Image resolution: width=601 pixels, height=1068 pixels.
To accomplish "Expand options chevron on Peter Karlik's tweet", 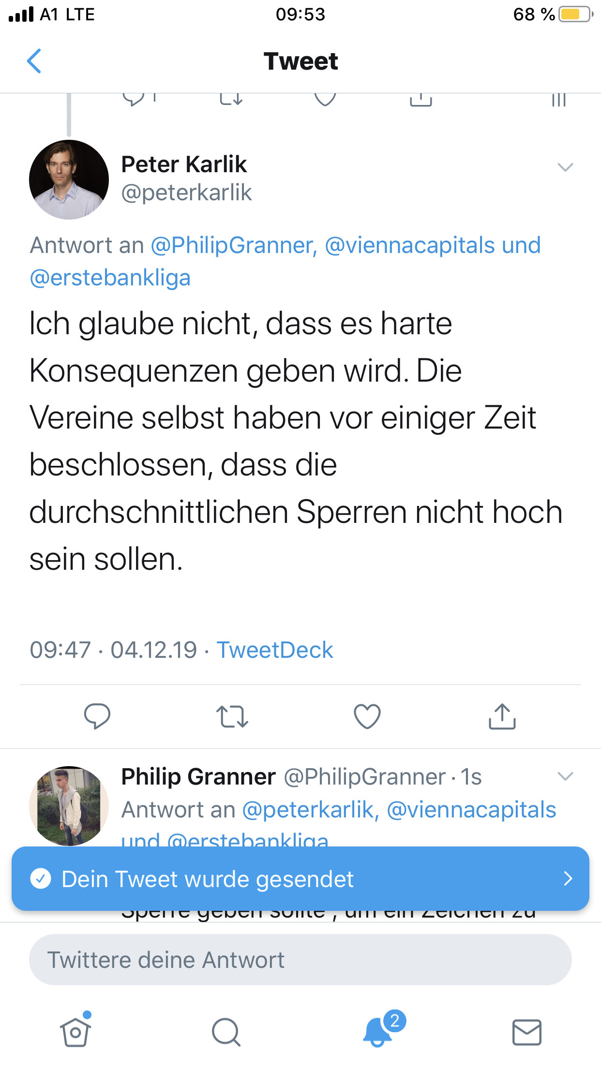I will tap(565, 167).
